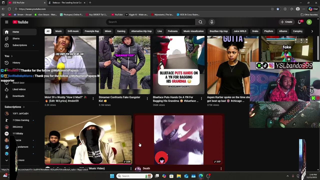
Task: Go to Subscriptions in the sidebar
Action: 19,45
